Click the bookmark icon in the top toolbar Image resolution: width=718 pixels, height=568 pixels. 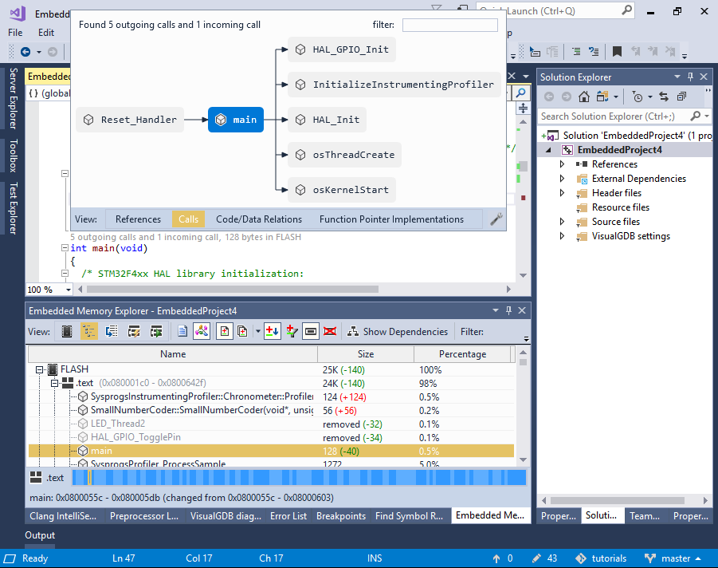[x=618, y=52]
